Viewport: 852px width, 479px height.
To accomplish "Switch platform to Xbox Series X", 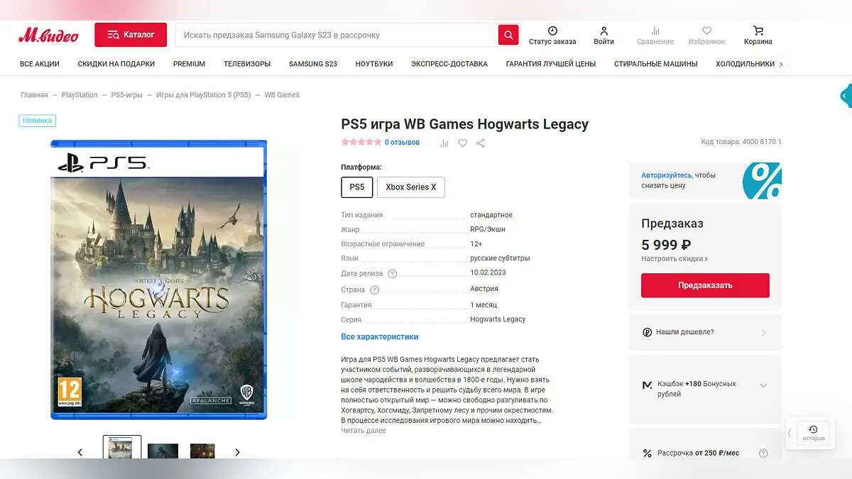I will (x=410, y=187).
